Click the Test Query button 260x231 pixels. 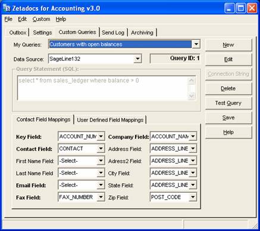(x=228, y=103)
